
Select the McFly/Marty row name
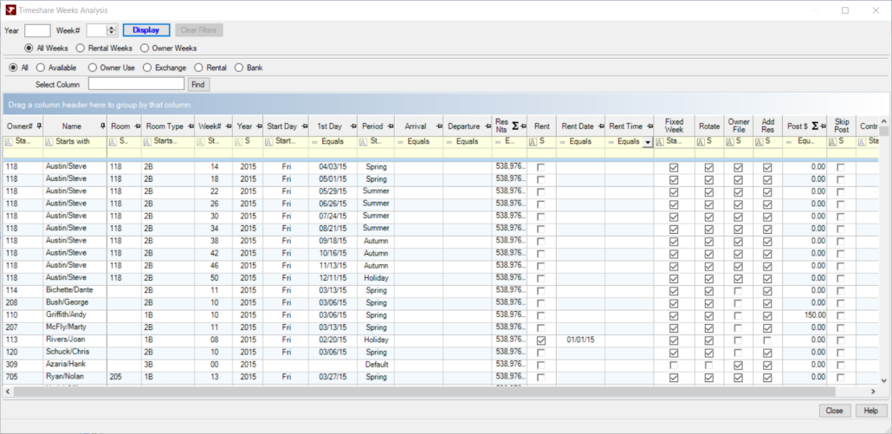75,327
